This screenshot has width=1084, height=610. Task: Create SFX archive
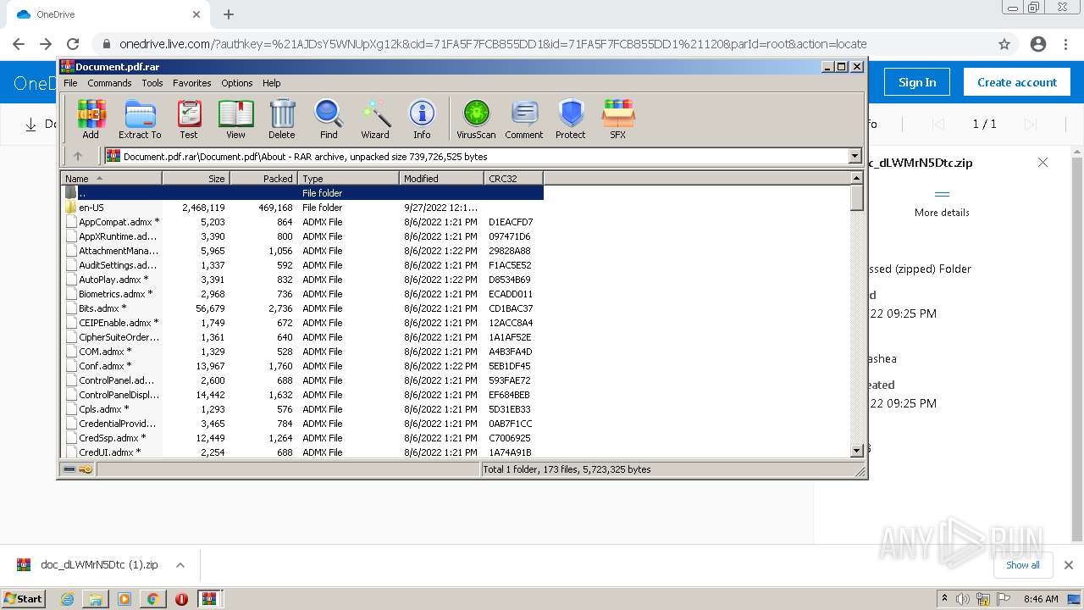point(618,119)
